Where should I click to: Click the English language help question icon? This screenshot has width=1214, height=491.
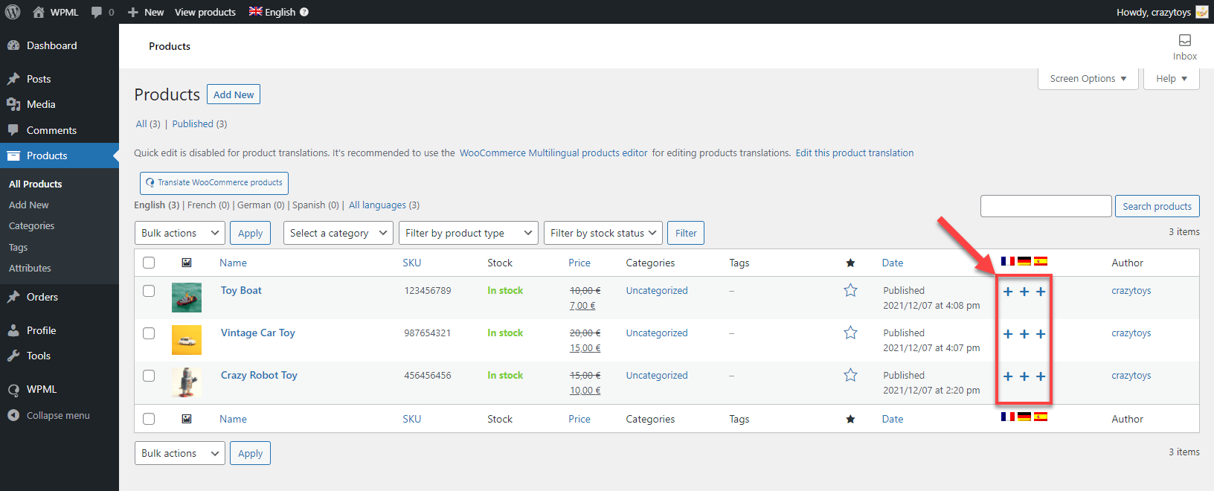[x=304, y=12]
